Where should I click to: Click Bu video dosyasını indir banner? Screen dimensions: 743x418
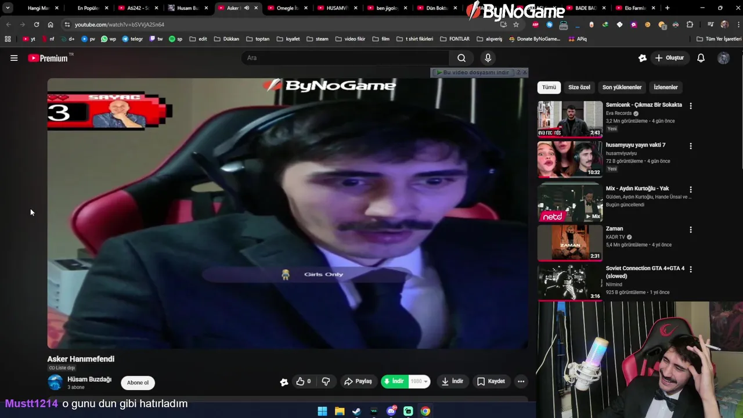click(x=472, y=73)
